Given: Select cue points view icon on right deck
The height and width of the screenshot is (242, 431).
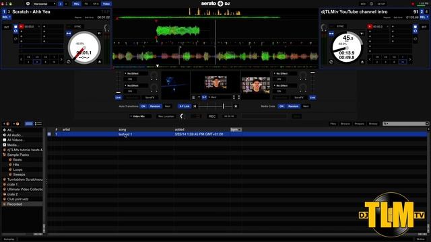Looking at the screenshot, I should point(416,27).
